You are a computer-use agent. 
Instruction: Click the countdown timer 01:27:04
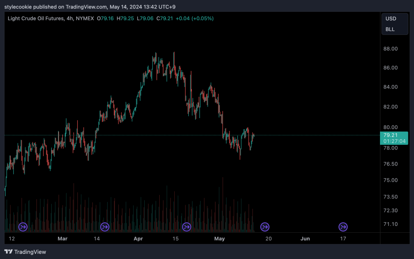(x=394, y=141)
